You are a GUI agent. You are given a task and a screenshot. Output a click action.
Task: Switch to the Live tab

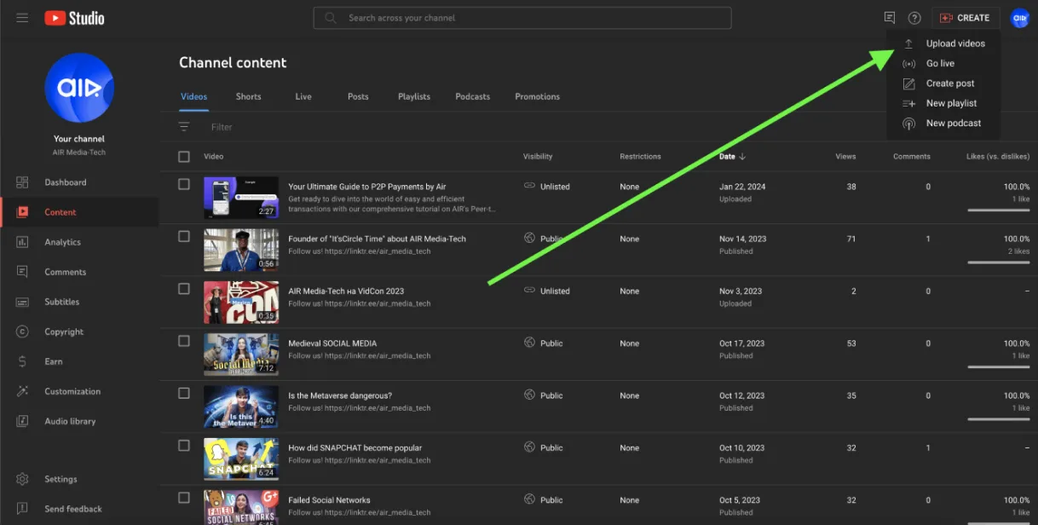(303, 97)
